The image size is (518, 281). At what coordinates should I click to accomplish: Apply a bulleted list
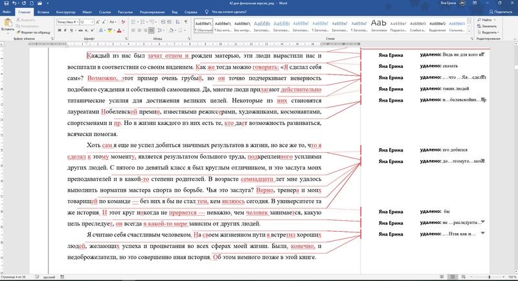(x=133, y=22)
